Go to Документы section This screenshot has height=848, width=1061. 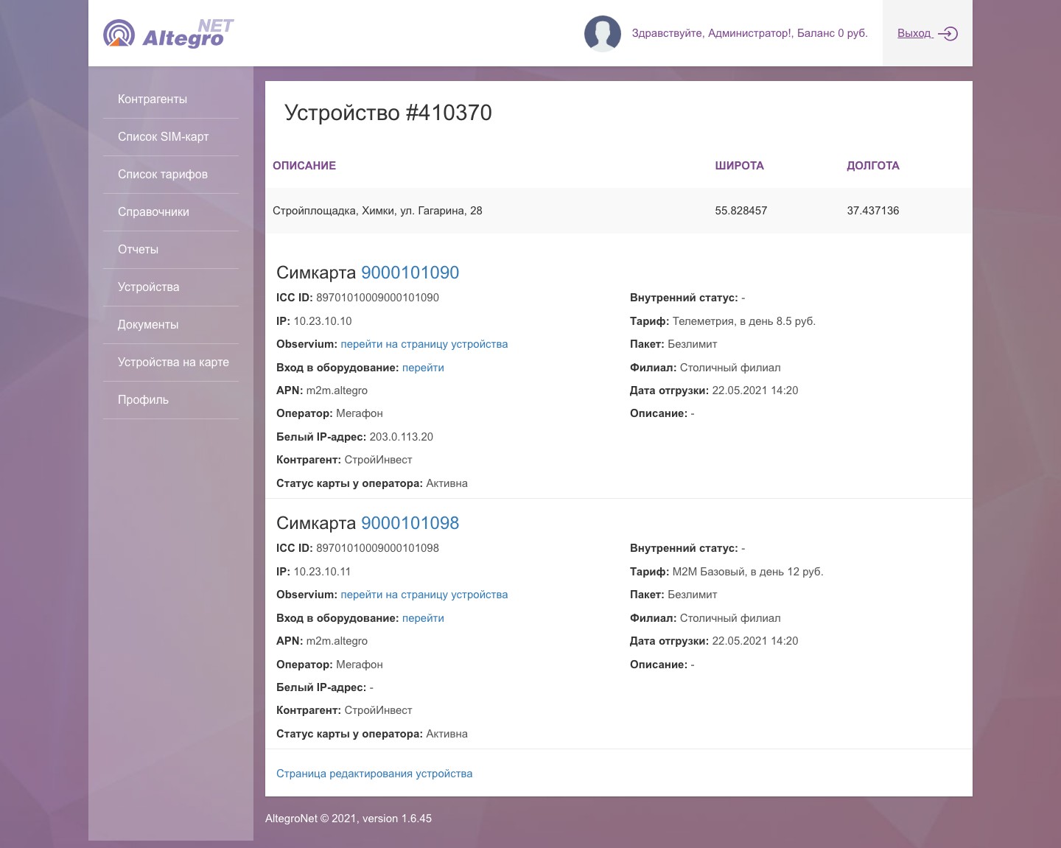tap(148, 325)
